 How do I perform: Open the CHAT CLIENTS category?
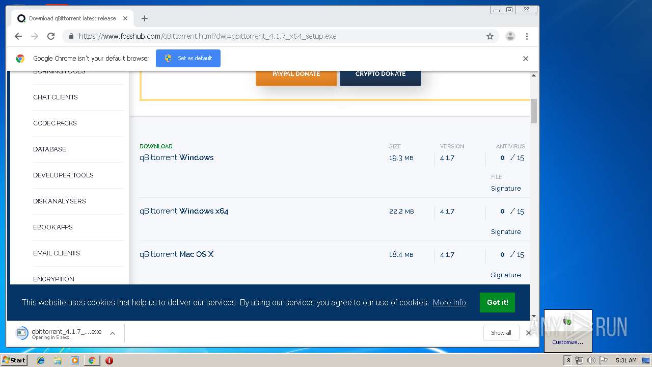(56, 97)
